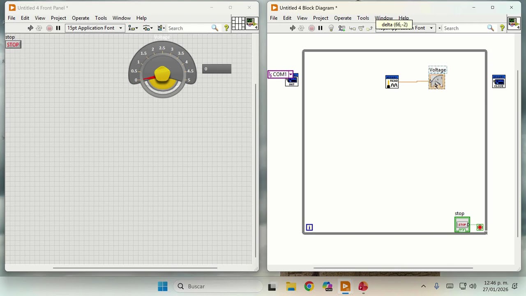The height and width of the screenshot is (296, 526).
Task: Open Edit menu in Front Panel window
Action: [25, 18]
